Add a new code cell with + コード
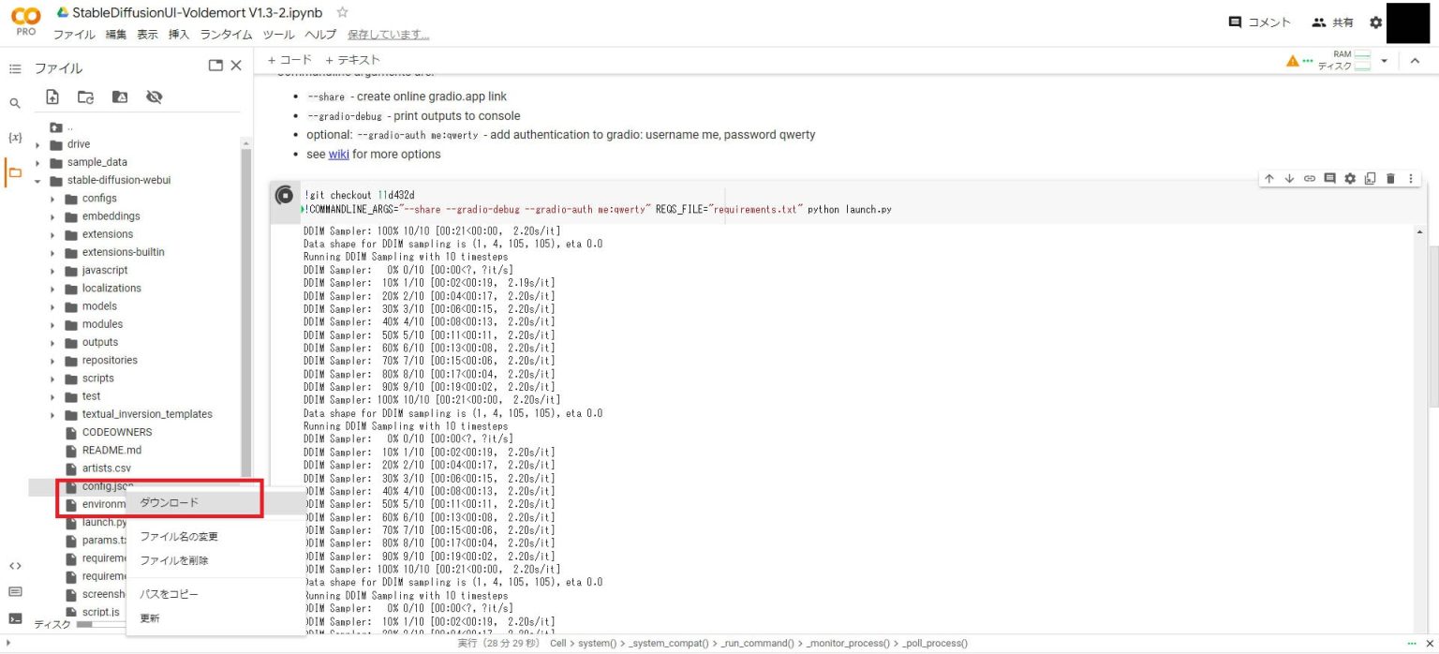Viewport: 1439px width, 654px height. pyautogui.click(x=287, y=59)
